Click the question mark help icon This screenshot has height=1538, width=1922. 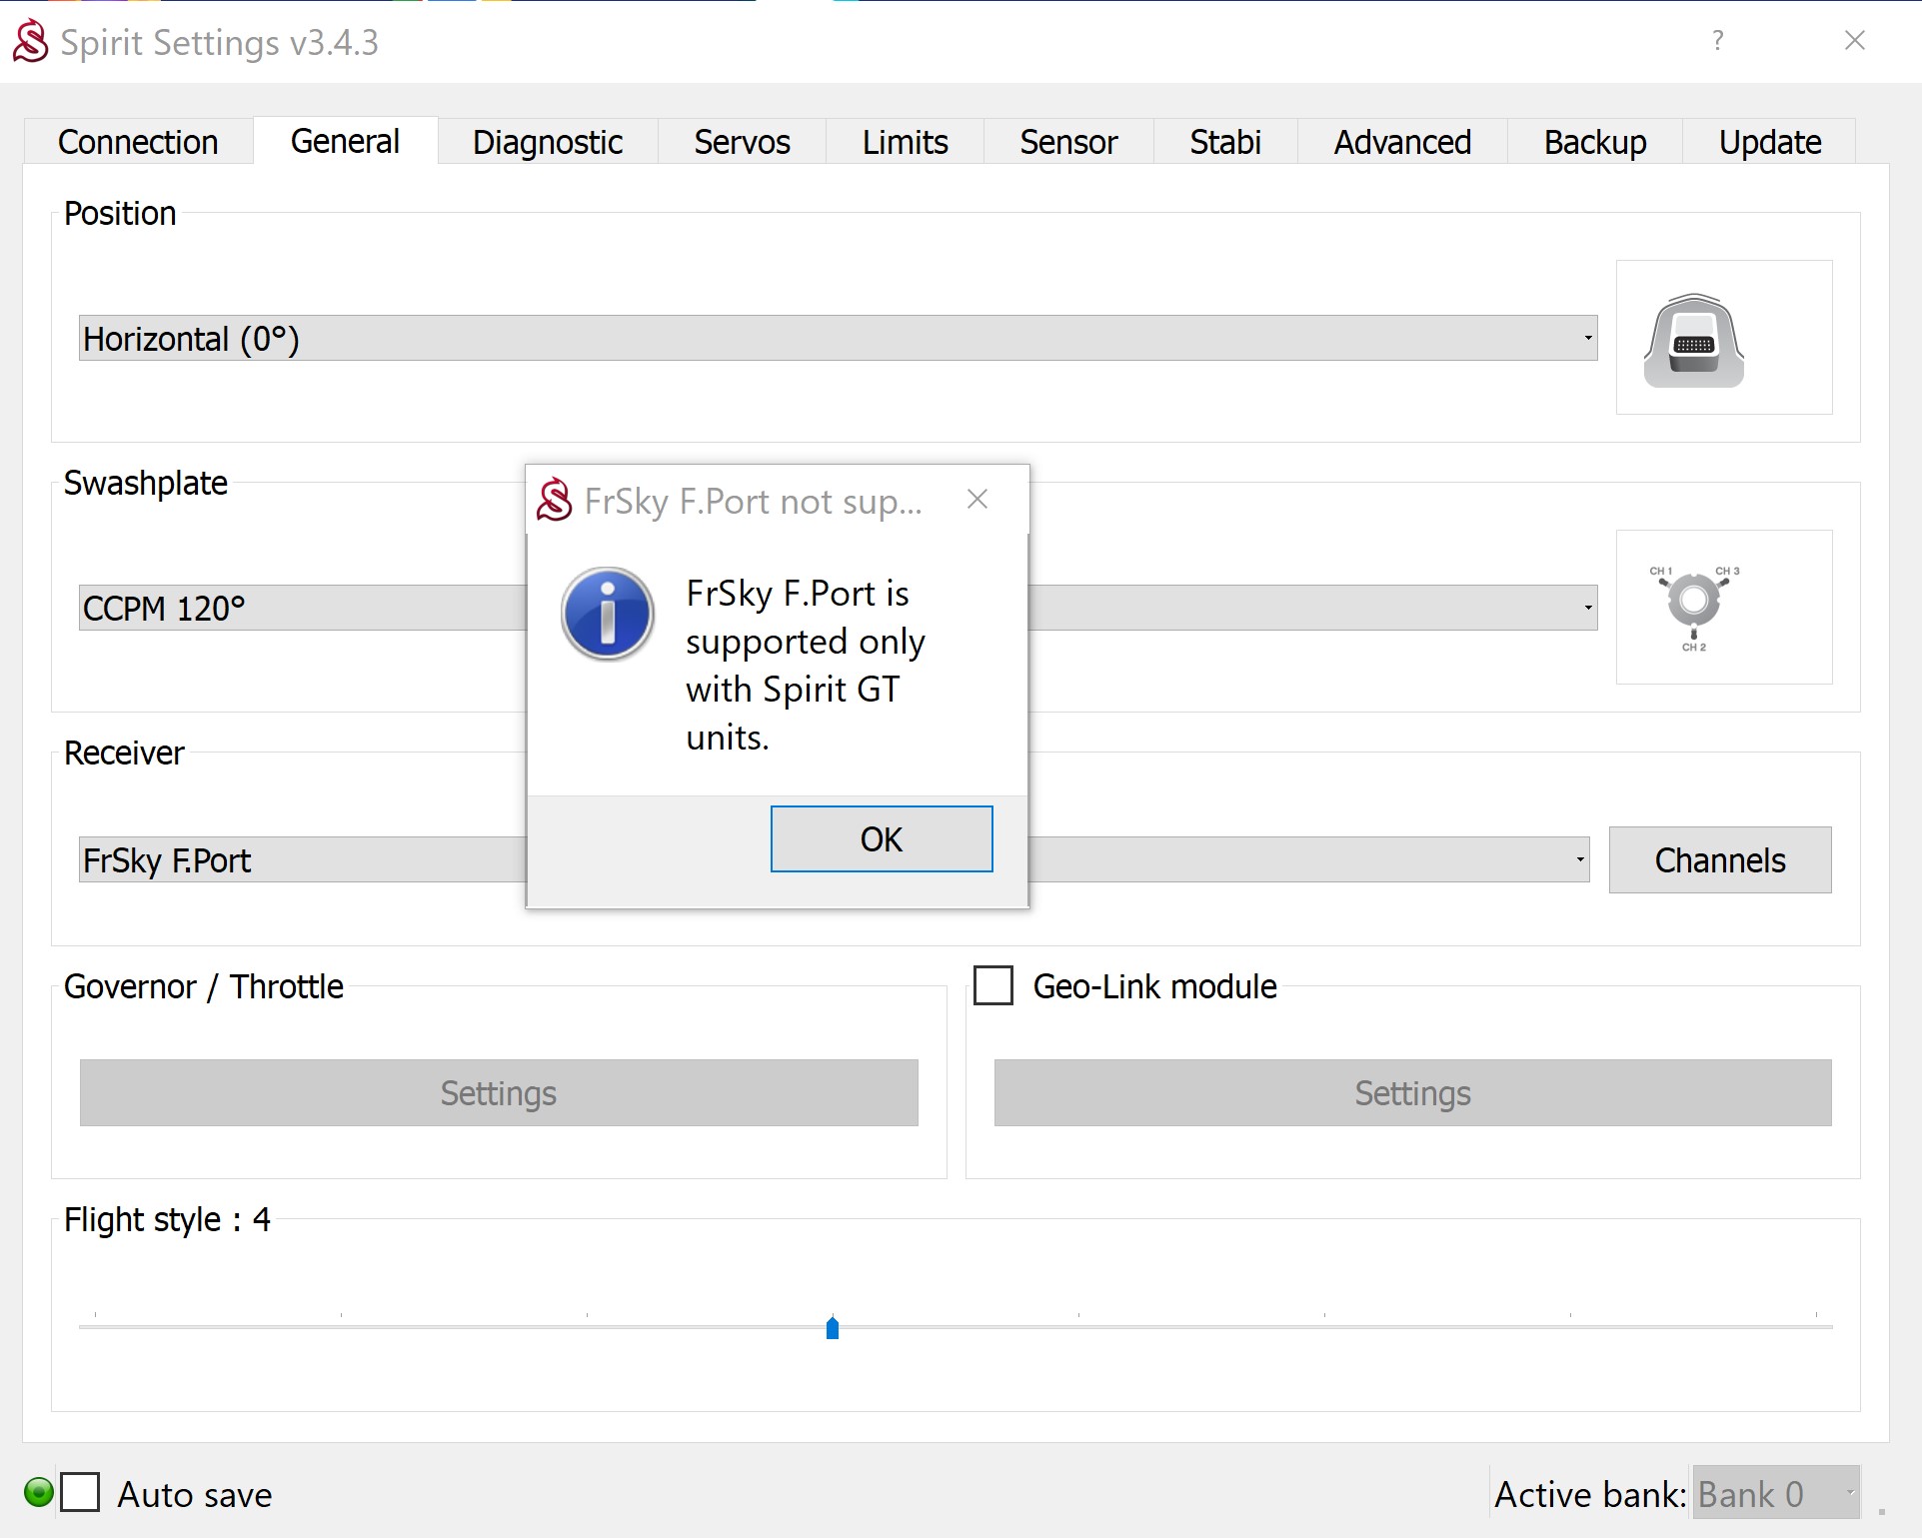click(1717, 41)
